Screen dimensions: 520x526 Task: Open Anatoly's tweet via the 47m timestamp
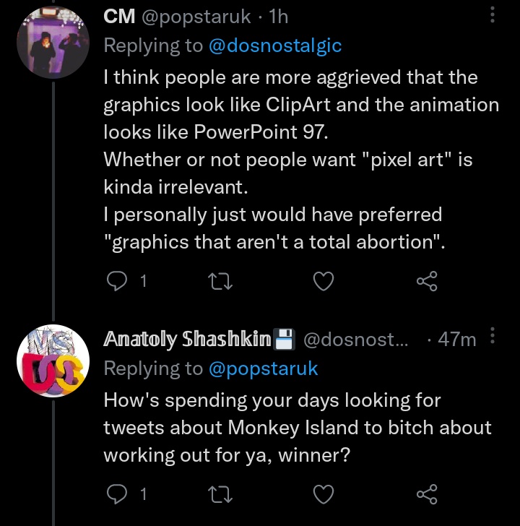click(457, 339)
